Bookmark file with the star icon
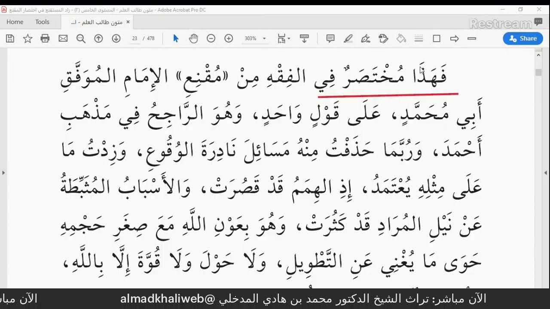This screenshot has width=550, height=309. 27,39
